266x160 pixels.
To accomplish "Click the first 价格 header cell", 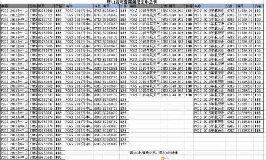I will [59, 6].
